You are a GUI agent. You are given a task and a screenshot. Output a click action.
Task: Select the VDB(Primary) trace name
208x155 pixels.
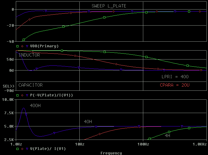tap(44, 46)
